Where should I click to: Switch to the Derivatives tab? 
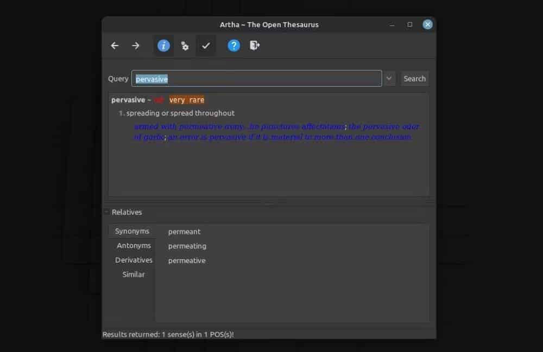pos(134,260)
